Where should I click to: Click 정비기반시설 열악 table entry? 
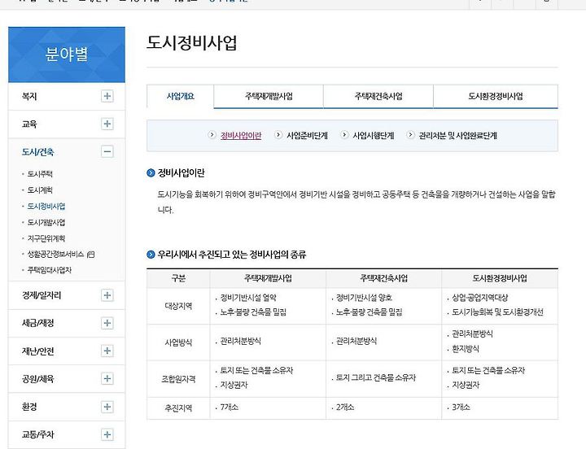[x=248, y=298]
